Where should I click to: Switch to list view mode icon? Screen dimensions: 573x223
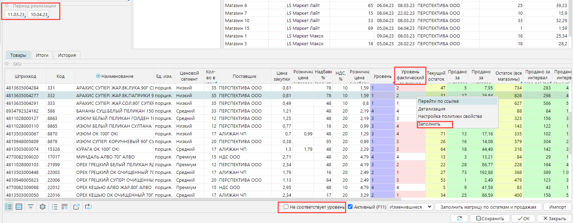(x=9, y=207)
